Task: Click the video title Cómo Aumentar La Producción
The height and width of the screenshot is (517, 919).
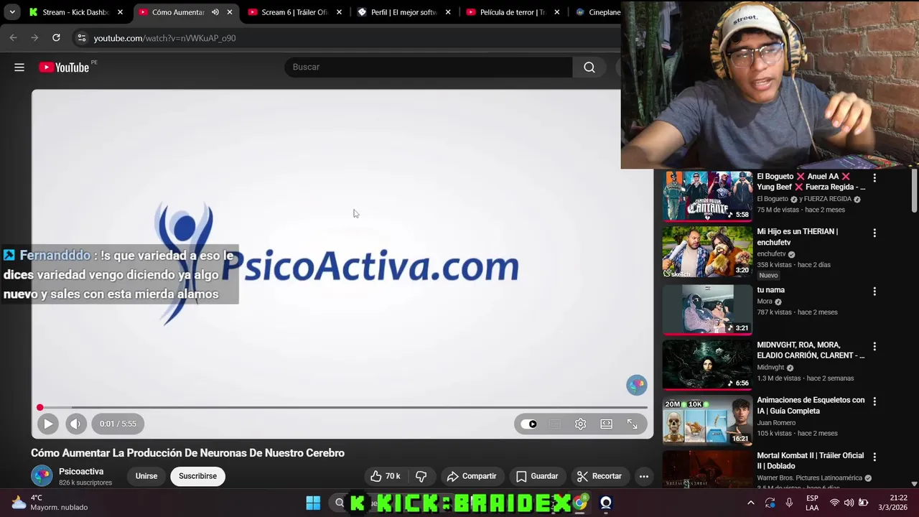Action: tap(188, 453)
